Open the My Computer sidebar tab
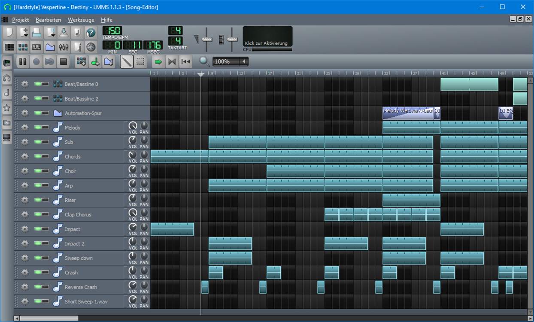 pyautogui.click(x=7, y=138)
